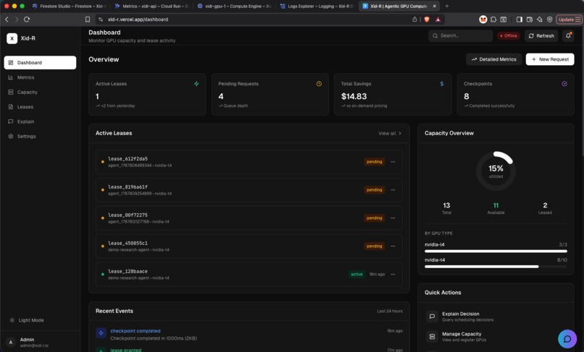
Task: Click the Active Leases lightning icon
Action: 196,84
